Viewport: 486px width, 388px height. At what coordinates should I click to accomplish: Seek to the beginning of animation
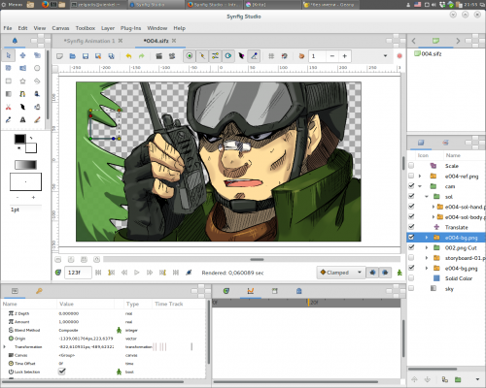tap(98, 273)
